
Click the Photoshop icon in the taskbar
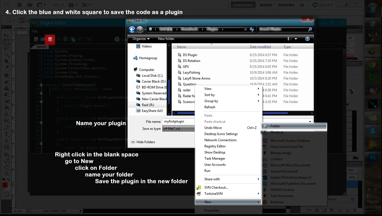click(373, 158)
